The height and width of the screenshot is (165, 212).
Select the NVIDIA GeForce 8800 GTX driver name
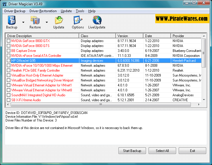coord(31,41)
